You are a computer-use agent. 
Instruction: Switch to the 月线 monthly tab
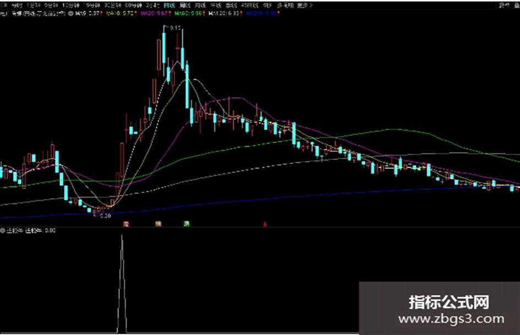click(200, 6)
